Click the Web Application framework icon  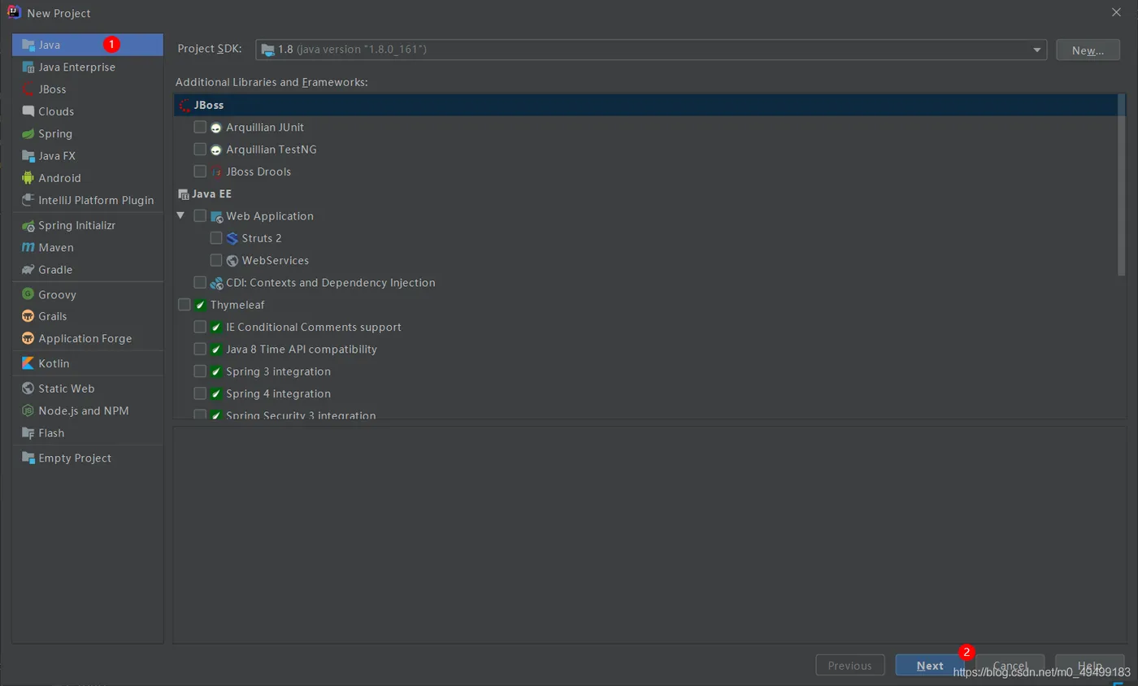pyautogui.click(x=216, y=216)
